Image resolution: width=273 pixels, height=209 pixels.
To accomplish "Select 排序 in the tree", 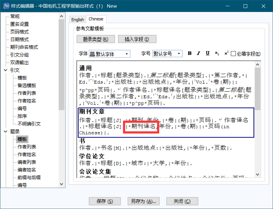I will tap(22, 116).
